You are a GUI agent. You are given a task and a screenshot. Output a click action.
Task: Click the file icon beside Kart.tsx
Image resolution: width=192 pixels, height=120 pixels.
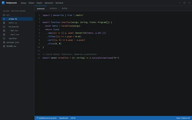[x=4, y=34]
